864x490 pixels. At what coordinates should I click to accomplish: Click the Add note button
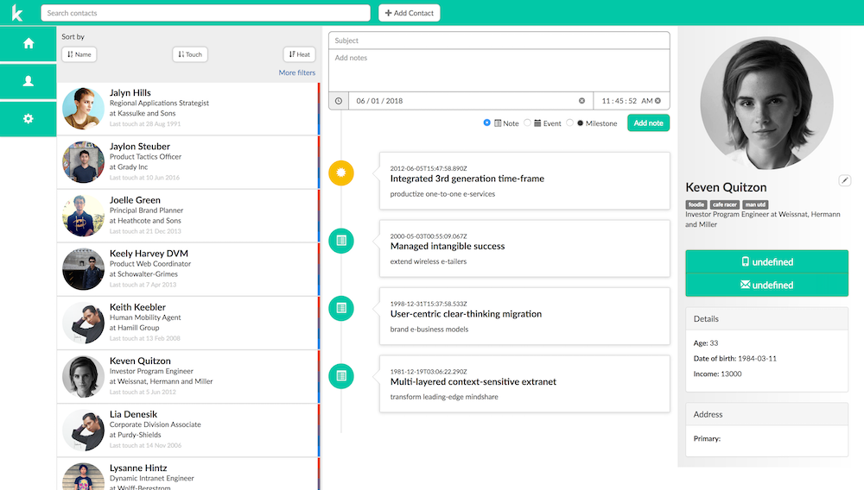click(x=649, y=123)
